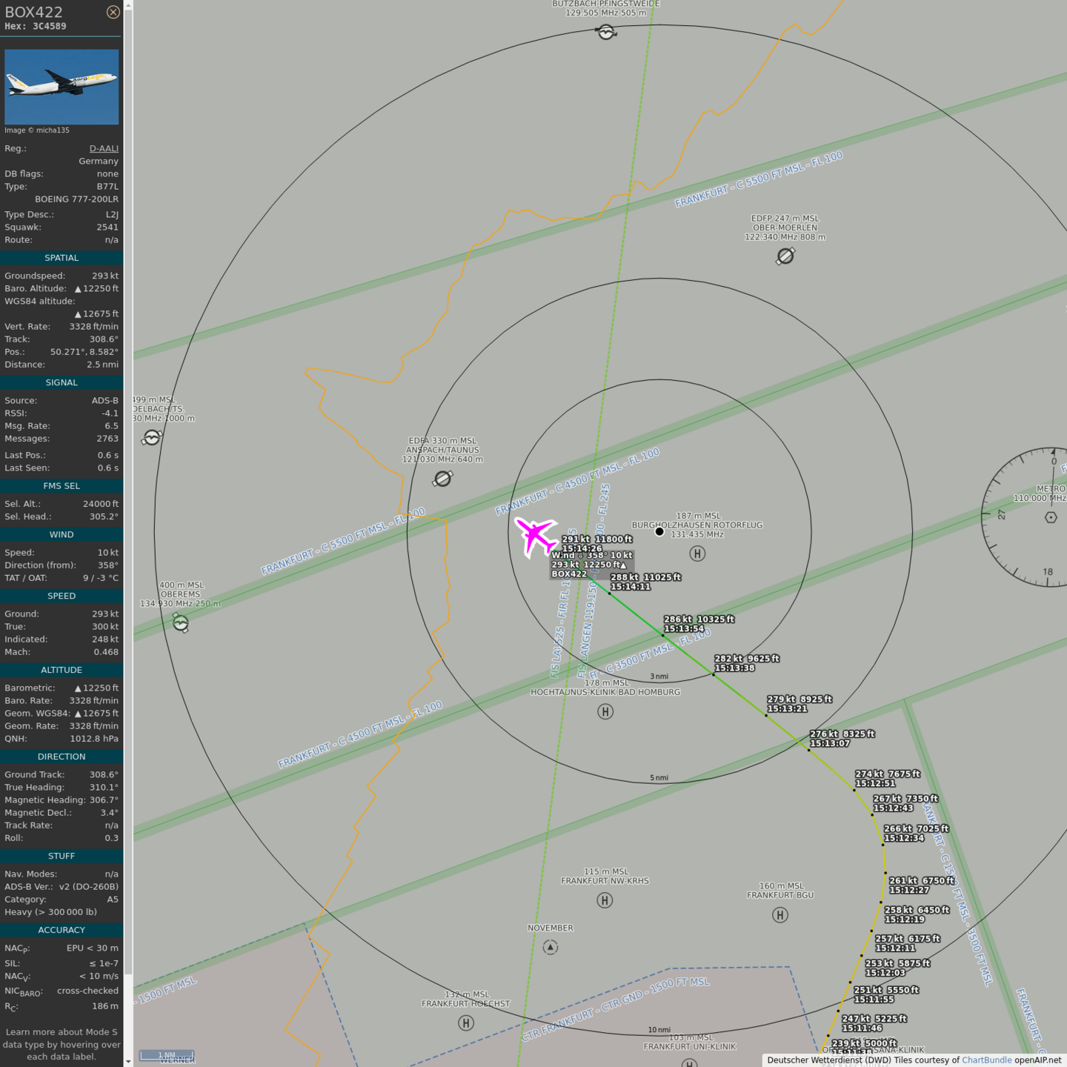Screen dimensions: 1067x1067
Task: Select the Hochtaunus-Klinik Bad Homburg heliport icon
Action: [605, 712]
